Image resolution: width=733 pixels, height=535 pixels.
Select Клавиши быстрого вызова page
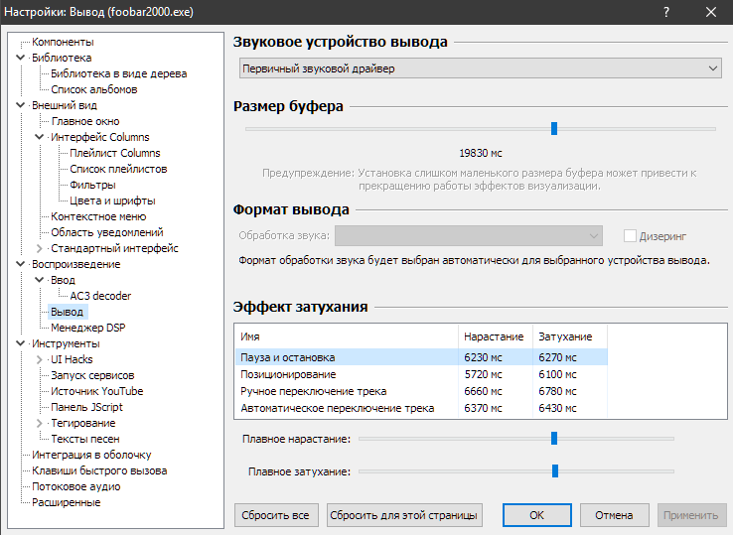pos(99,470)
